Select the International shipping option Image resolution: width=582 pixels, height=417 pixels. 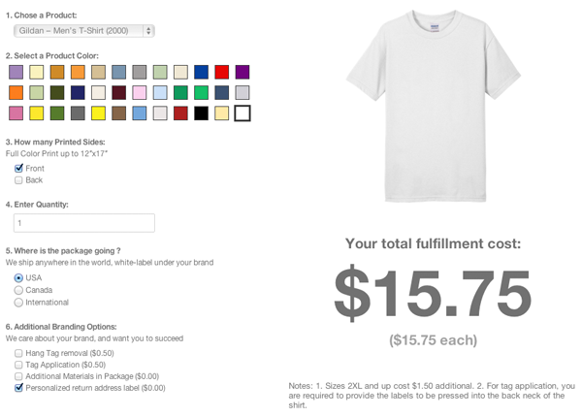(19, 303)
